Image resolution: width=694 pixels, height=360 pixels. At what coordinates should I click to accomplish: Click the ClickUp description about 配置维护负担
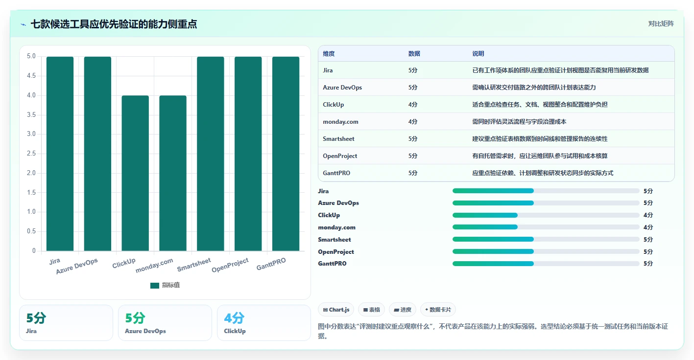(x=540, y=105)
